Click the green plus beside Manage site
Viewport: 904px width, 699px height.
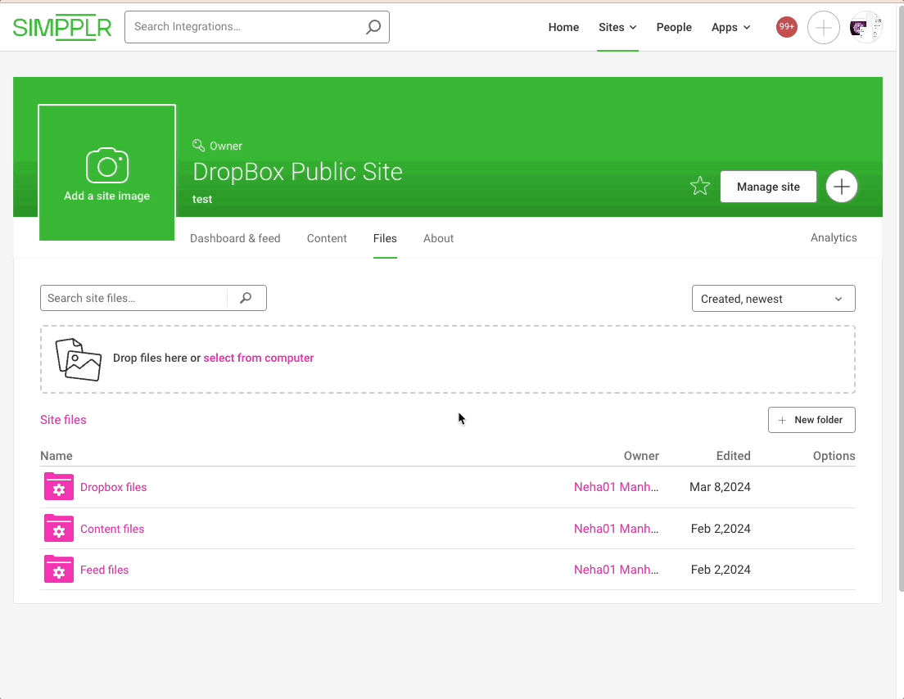click(x=842, y=186)
